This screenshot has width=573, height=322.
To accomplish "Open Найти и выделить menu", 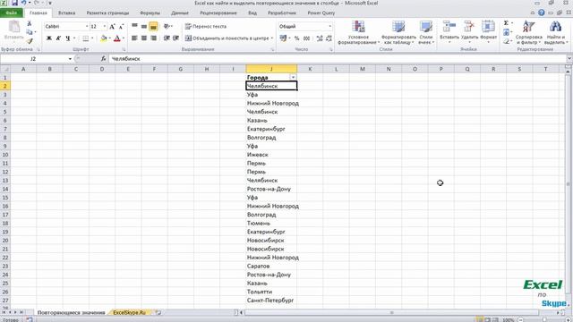I will click(556, 32).
